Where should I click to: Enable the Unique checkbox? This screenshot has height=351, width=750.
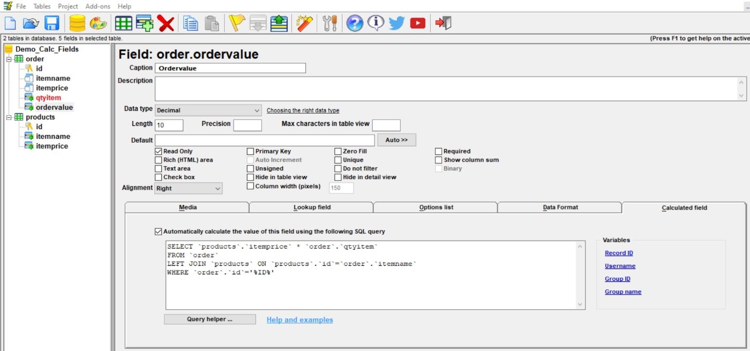(x=338, y=160)
